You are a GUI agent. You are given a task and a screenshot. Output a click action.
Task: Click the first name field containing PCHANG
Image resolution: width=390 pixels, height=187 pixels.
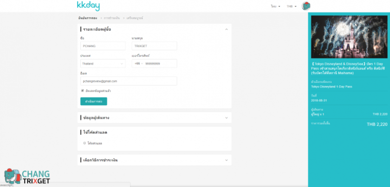(103, 46)
